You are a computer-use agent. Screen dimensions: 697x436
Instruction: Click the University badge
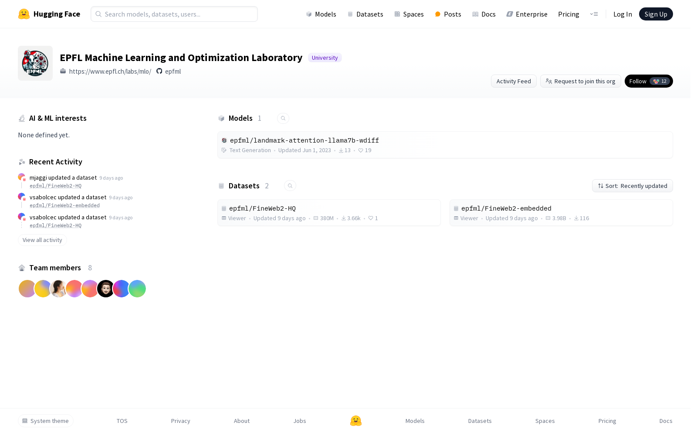(x=325, y=58)
